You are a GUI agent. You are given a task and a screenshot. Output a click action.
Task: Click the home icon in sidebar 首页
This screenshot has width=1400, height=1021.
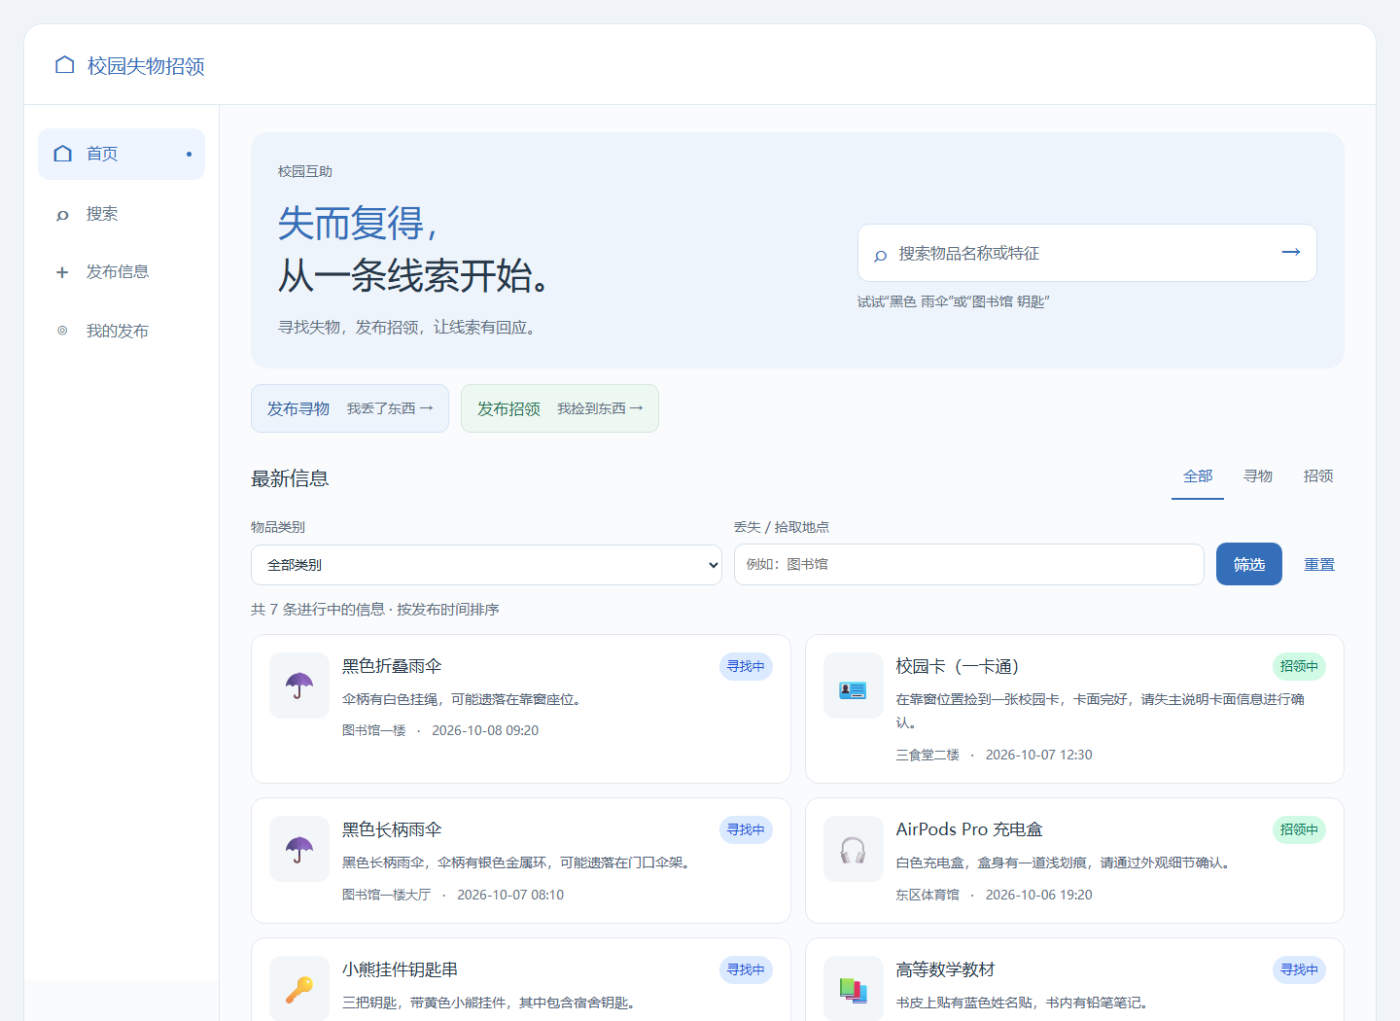[63, 154]
